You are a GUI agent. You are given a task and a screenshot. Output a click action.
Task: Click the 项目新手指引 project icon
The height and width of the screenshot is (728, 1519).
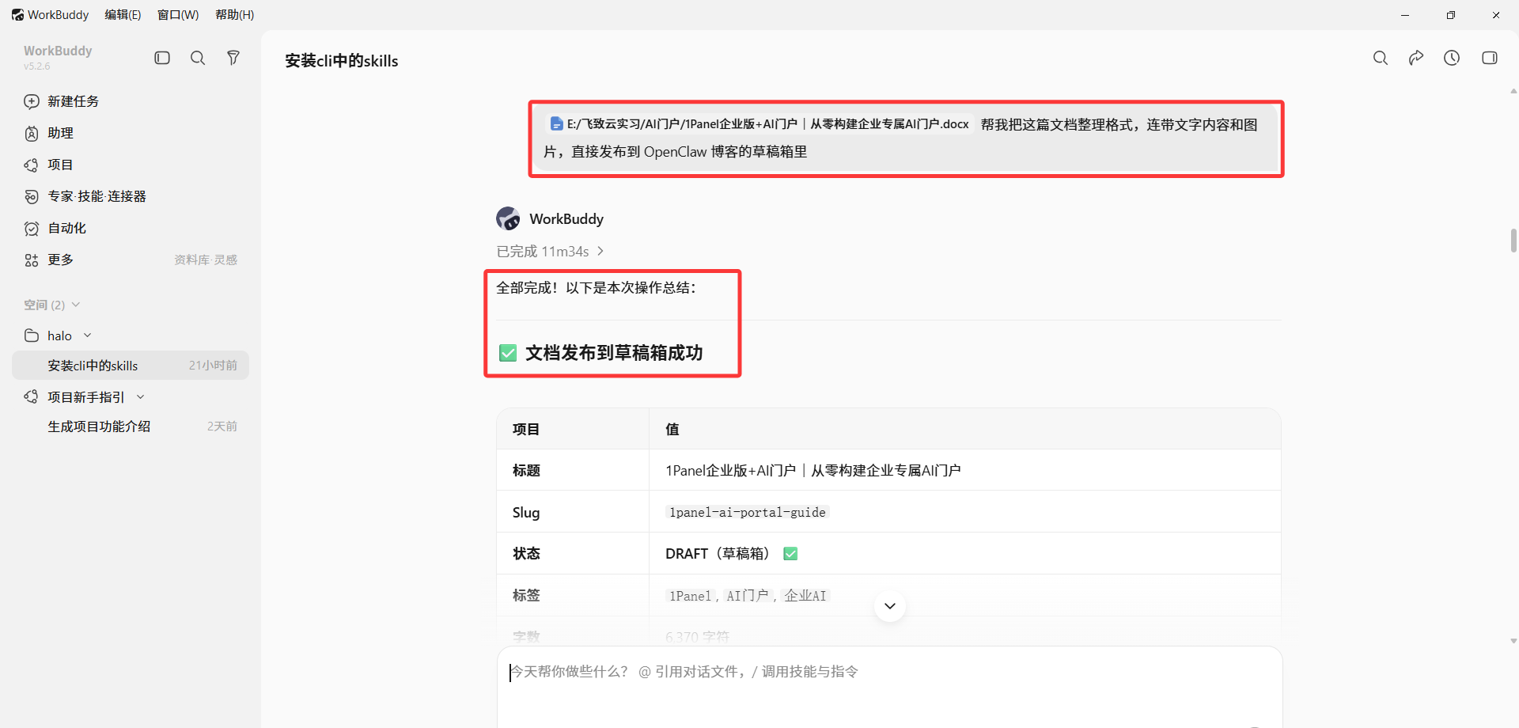tap(32, 397)
